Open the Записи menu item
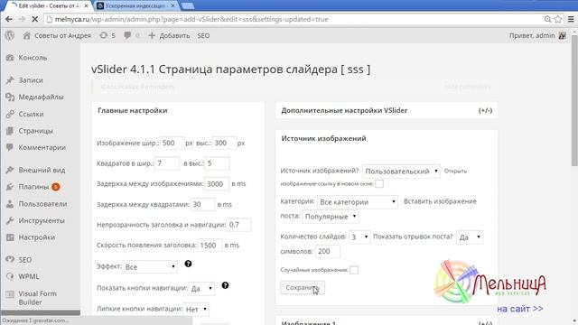The image size is (578, 325). [x=31, y=80]
